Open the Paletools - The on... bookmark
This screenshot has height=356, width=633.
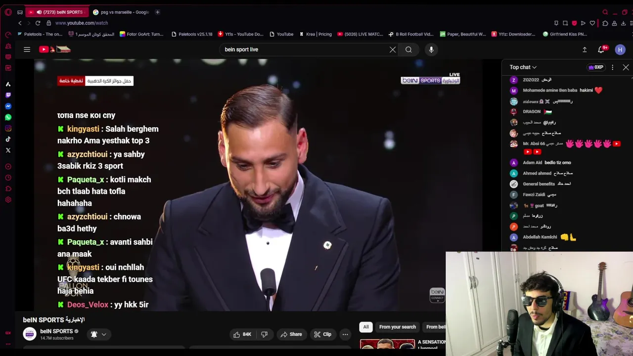click(x=40, y=34)
